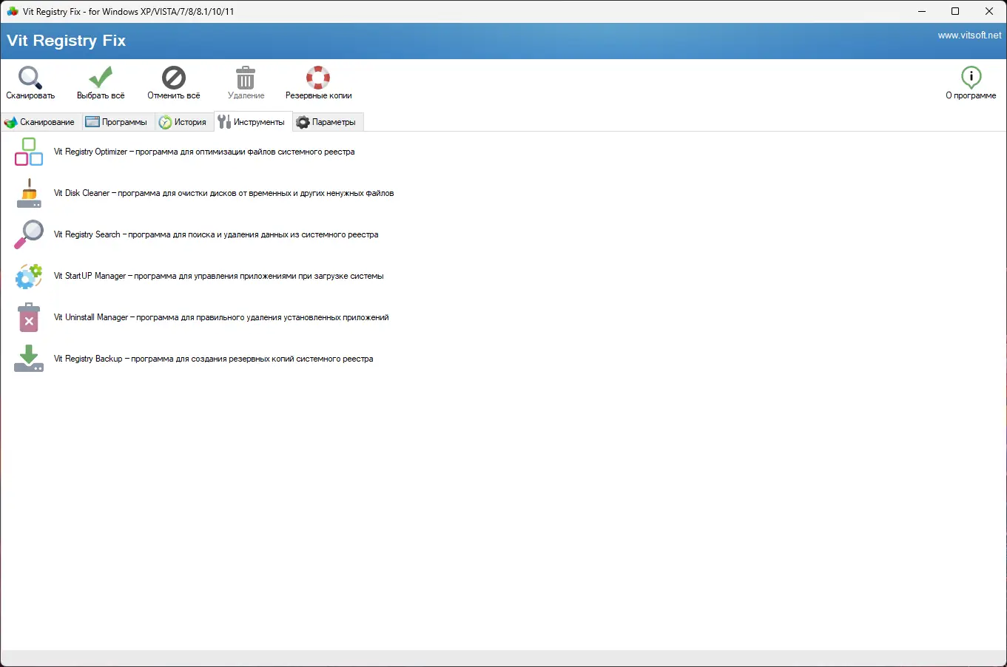Image resolution: width=1007 pixels, height=667 pixels.
Task: Click the Сканировать label in the toolbar
Action: [30, 95]
